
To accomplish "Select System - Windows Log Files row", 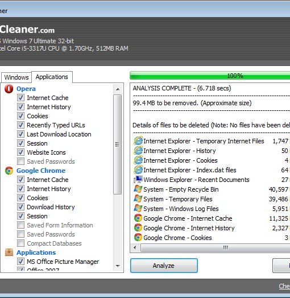I will pyautogui.click(x=212, y=209).
